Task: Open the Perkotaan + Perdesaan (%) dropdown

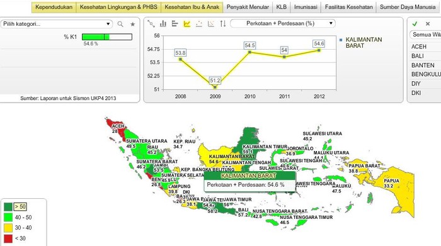Action: pos(283,23)
